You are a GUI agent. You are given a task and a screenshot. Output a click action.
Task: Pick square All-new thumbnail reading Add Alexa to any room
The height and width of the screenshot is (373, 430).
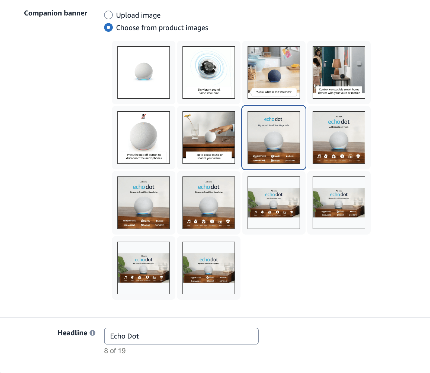(x=339, y=138)
